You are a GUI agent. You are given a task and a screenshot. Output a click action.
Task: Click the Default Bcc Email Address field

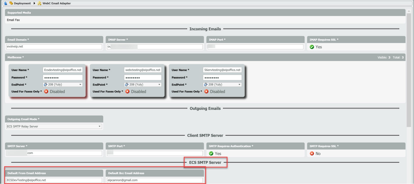(155, 180)
